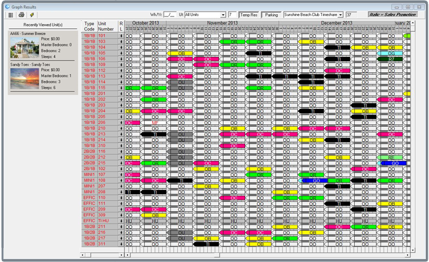
Task: Click the printer icon in toolbar
Action: (x=21, y=14)
